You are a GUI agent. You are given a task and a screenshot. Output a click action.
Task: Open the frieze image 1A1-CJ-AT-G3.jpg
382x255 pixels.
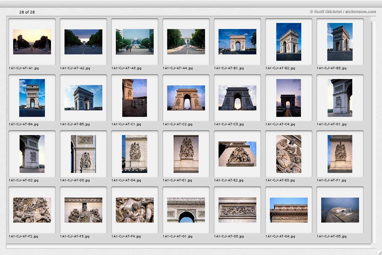(x=237, y=210)
